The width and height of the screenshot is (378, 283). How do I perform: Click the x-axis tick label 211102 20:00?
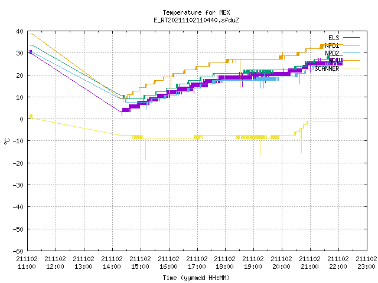pos(282,263)
